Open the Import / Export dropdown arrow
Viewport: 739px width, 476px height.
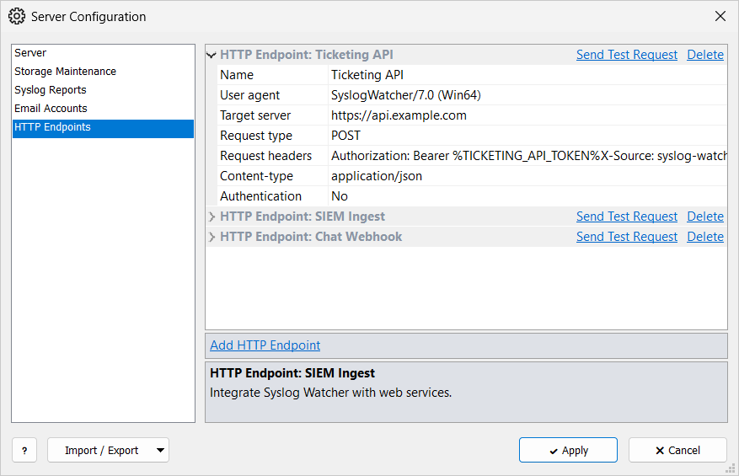coord(160,450)
